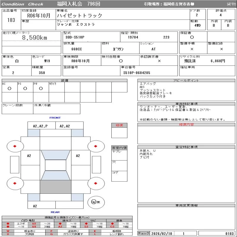This screenshot has width=237, height=237.
Task: Click the gray cargo bed area on diagram
Action: coord(55,187)
